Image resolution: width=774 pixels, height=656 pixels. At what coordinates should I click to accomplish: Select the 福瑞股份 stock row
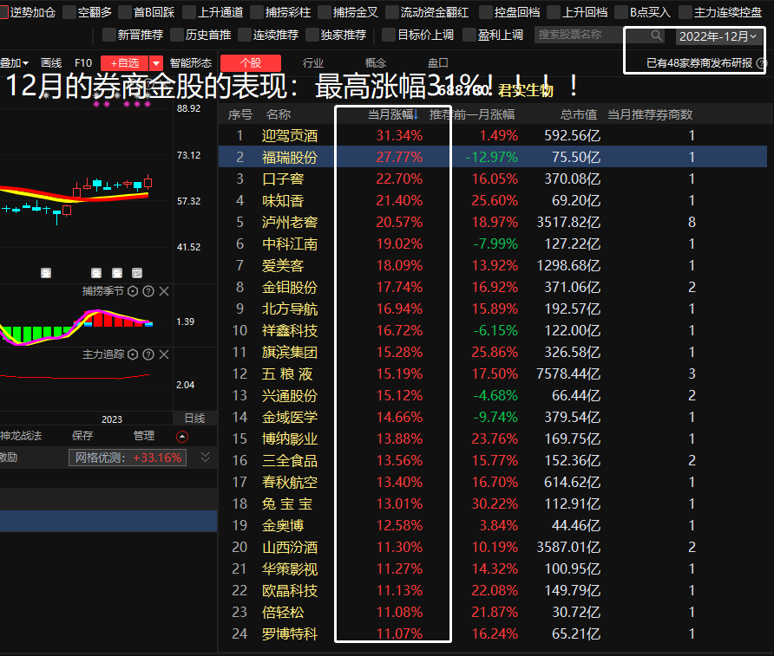pyautogui.click(x=493, y=157)
